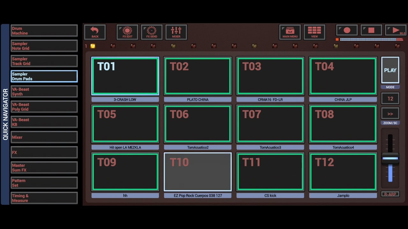
Task: Hit drum pad T06
Action: pos(198,124)
